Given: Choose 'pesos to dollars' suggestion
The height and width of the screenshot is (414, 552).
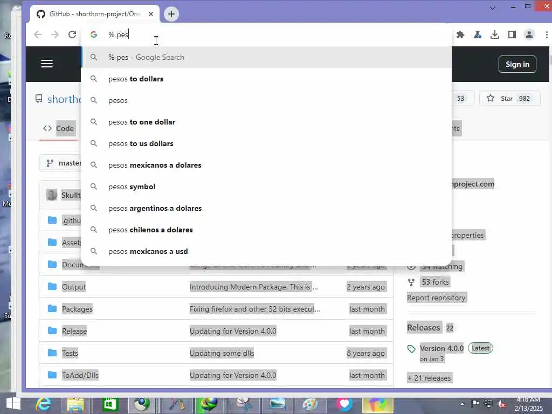Looking at the screenshot, I should [266, 79].
